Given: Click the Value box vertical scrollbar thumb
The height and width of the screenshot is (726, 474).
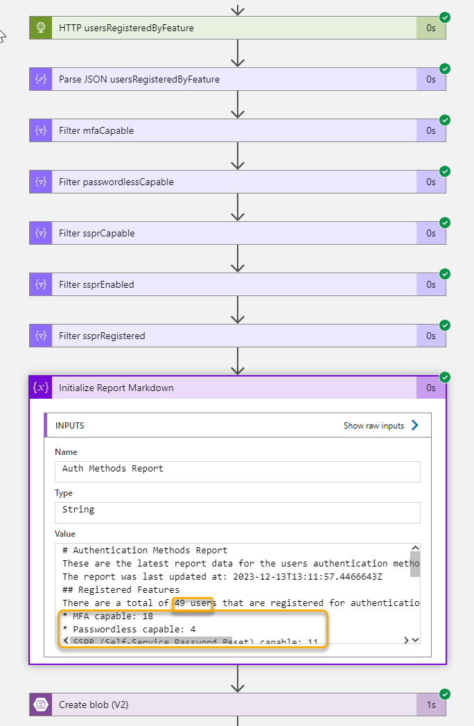Looking at the screenshot, I should pos(415,564).
